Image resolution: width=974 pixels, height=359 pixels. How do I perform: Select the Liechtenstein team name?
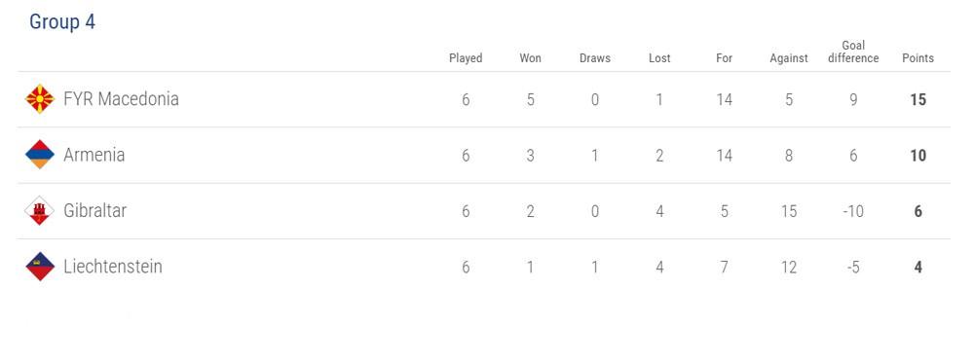click(113, 267)
